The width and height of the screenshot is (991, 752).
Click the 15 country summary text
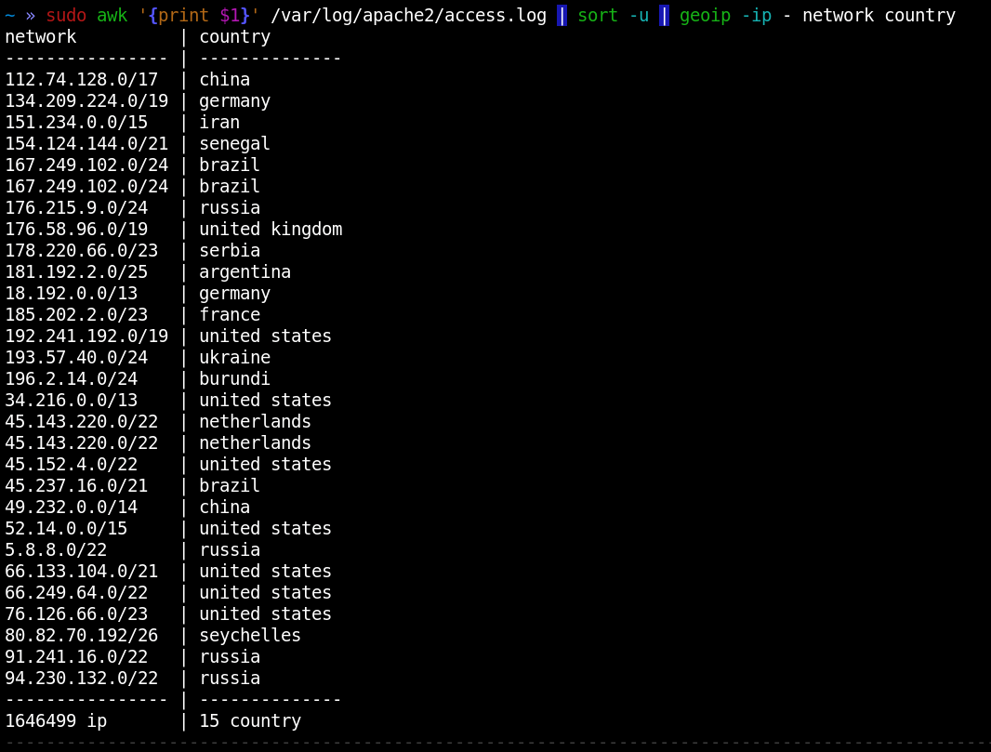[x=250, y=720]
